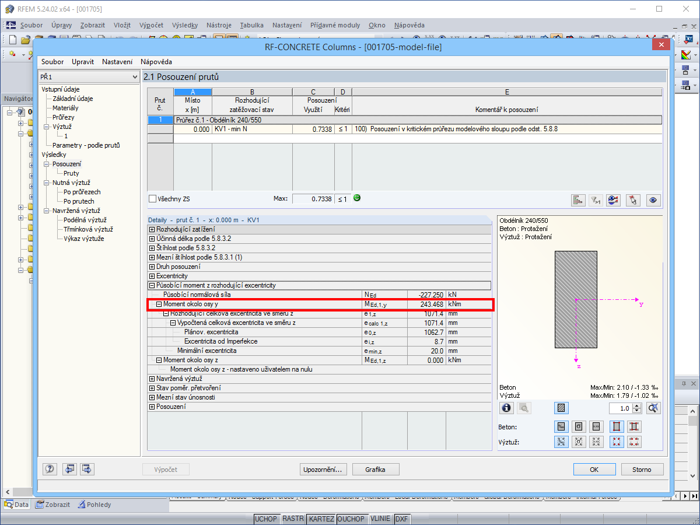
Task: Click the info icon below the cross-section
Action: tap(507, 408)
